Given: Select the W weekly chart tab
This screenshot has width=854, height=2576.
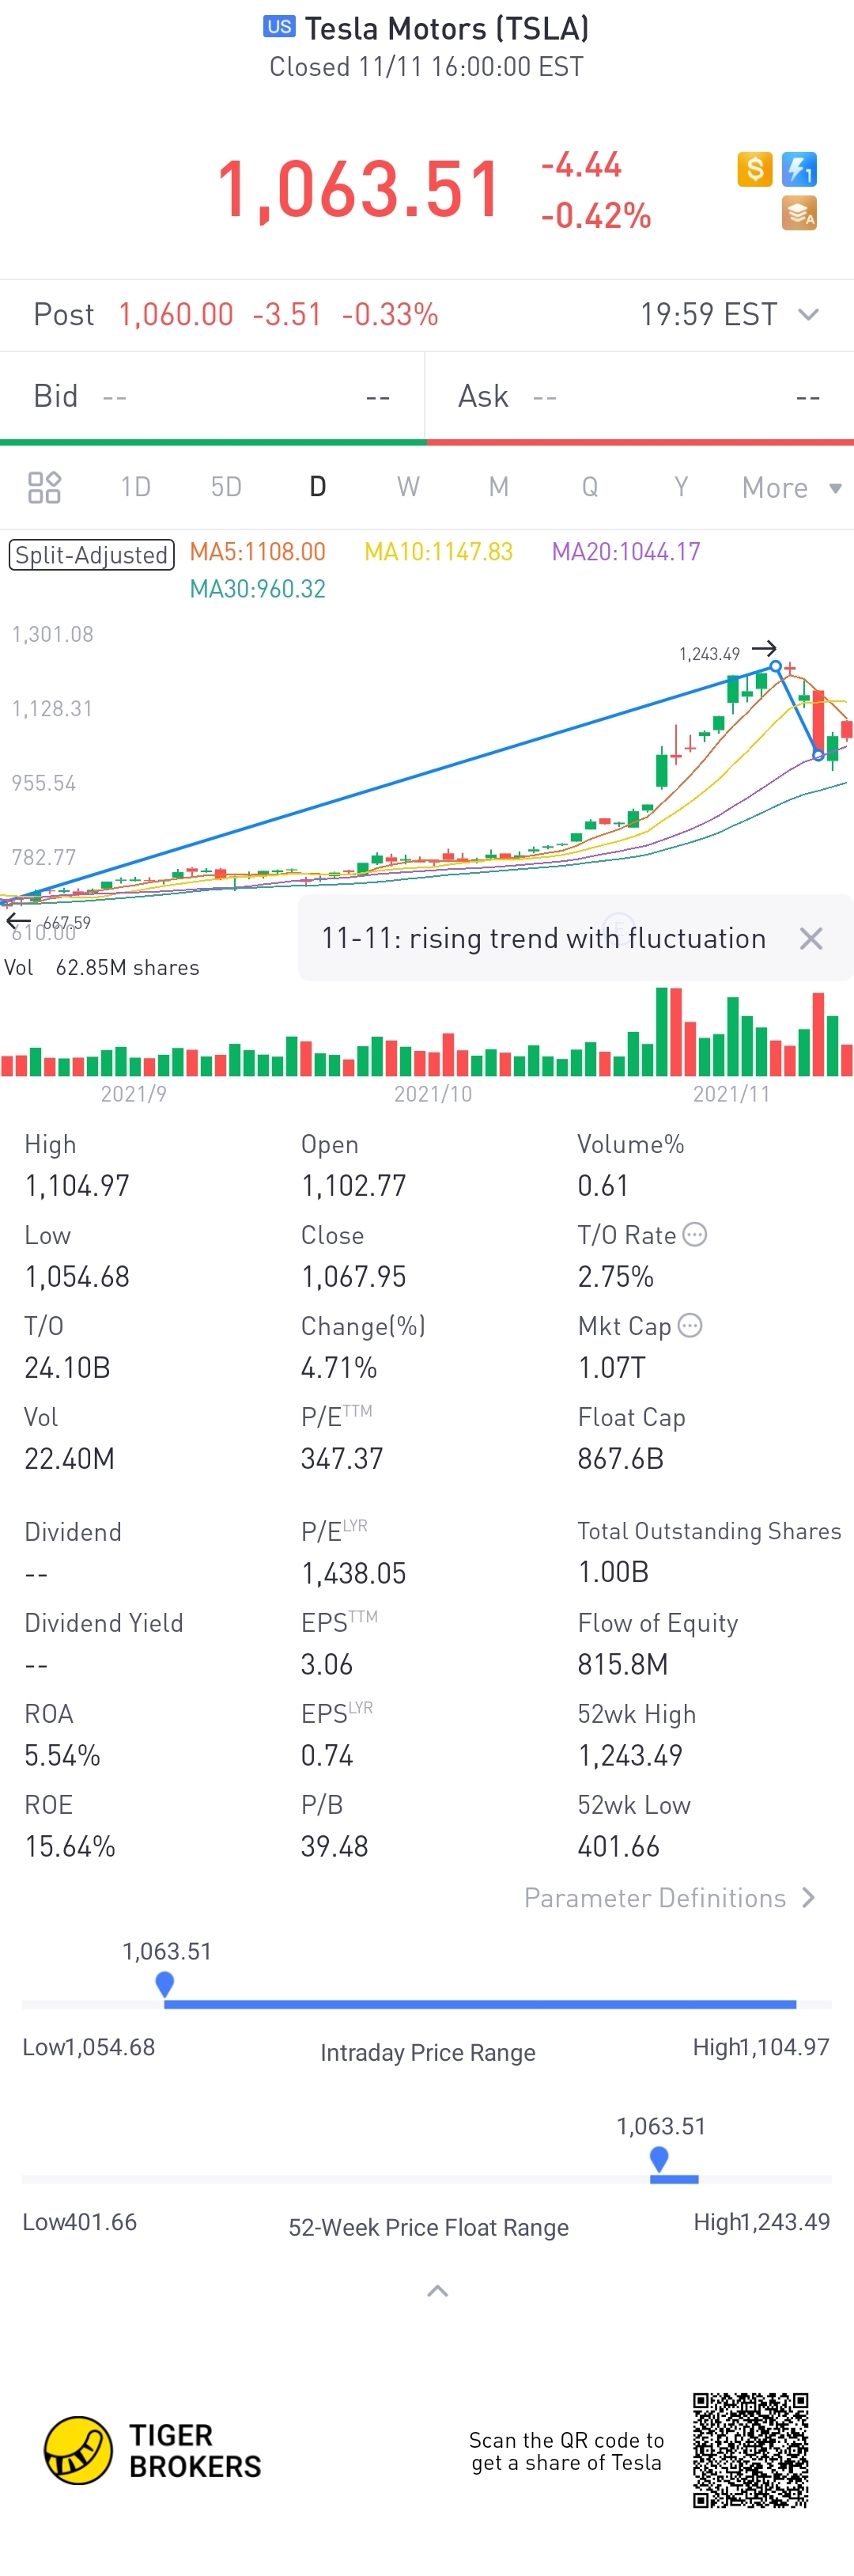Looking at the screenshot, I should click(407, 487).
